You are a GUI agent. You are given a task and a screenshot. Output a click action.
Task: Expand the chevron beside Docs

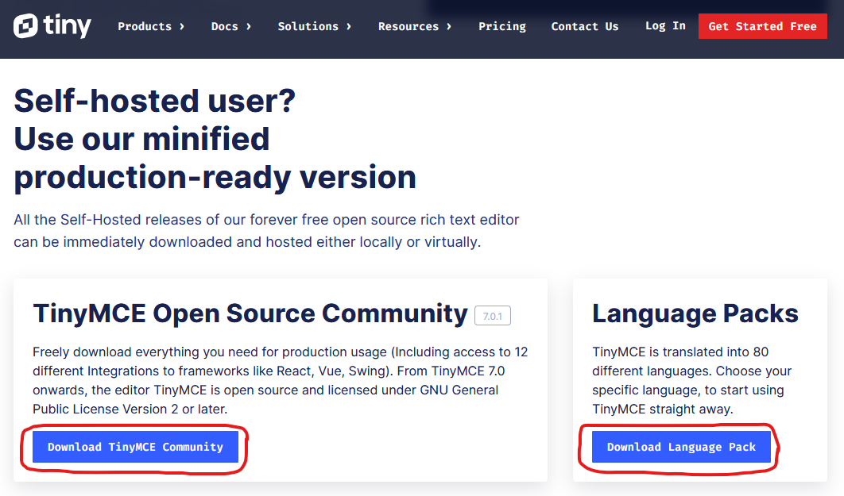[249, 26]
